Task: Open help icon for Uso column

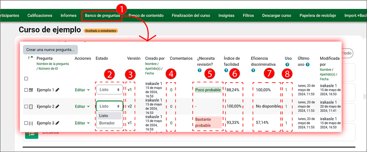Action: 287,65
